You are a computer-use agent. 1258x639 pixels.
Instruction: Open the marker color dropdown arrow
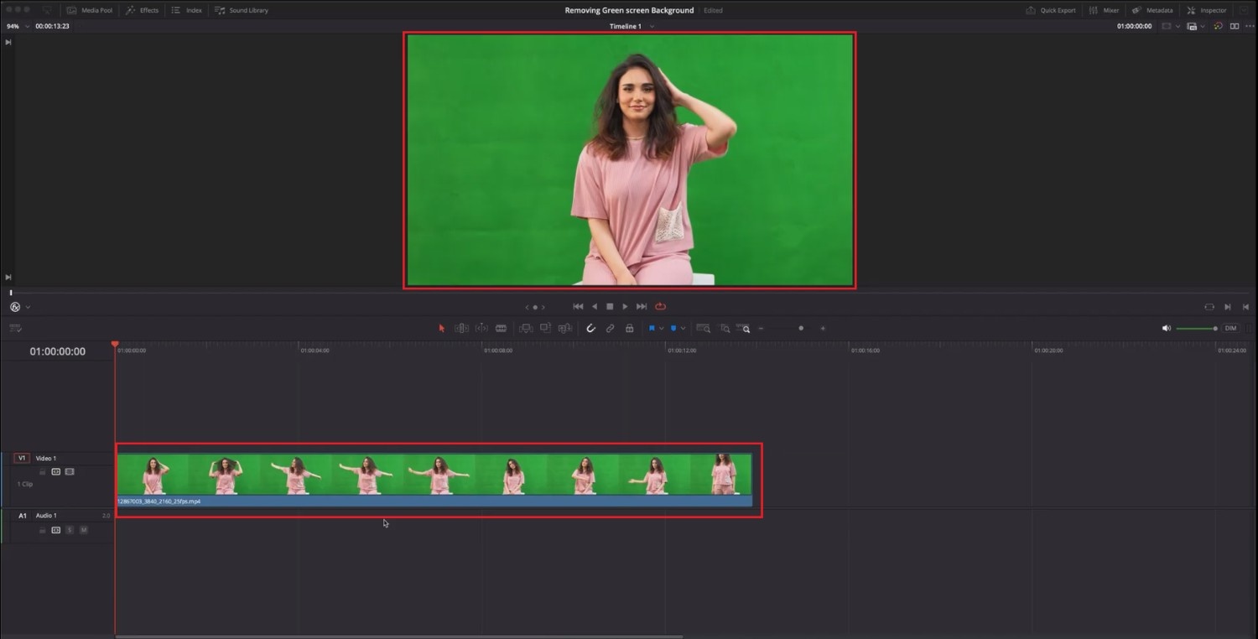683,329
